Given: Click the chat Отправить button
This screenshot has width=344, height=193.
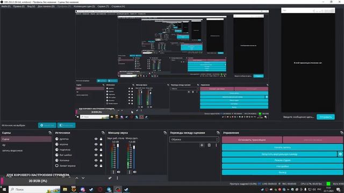Looking at the screenshot, I should [326, 117].
